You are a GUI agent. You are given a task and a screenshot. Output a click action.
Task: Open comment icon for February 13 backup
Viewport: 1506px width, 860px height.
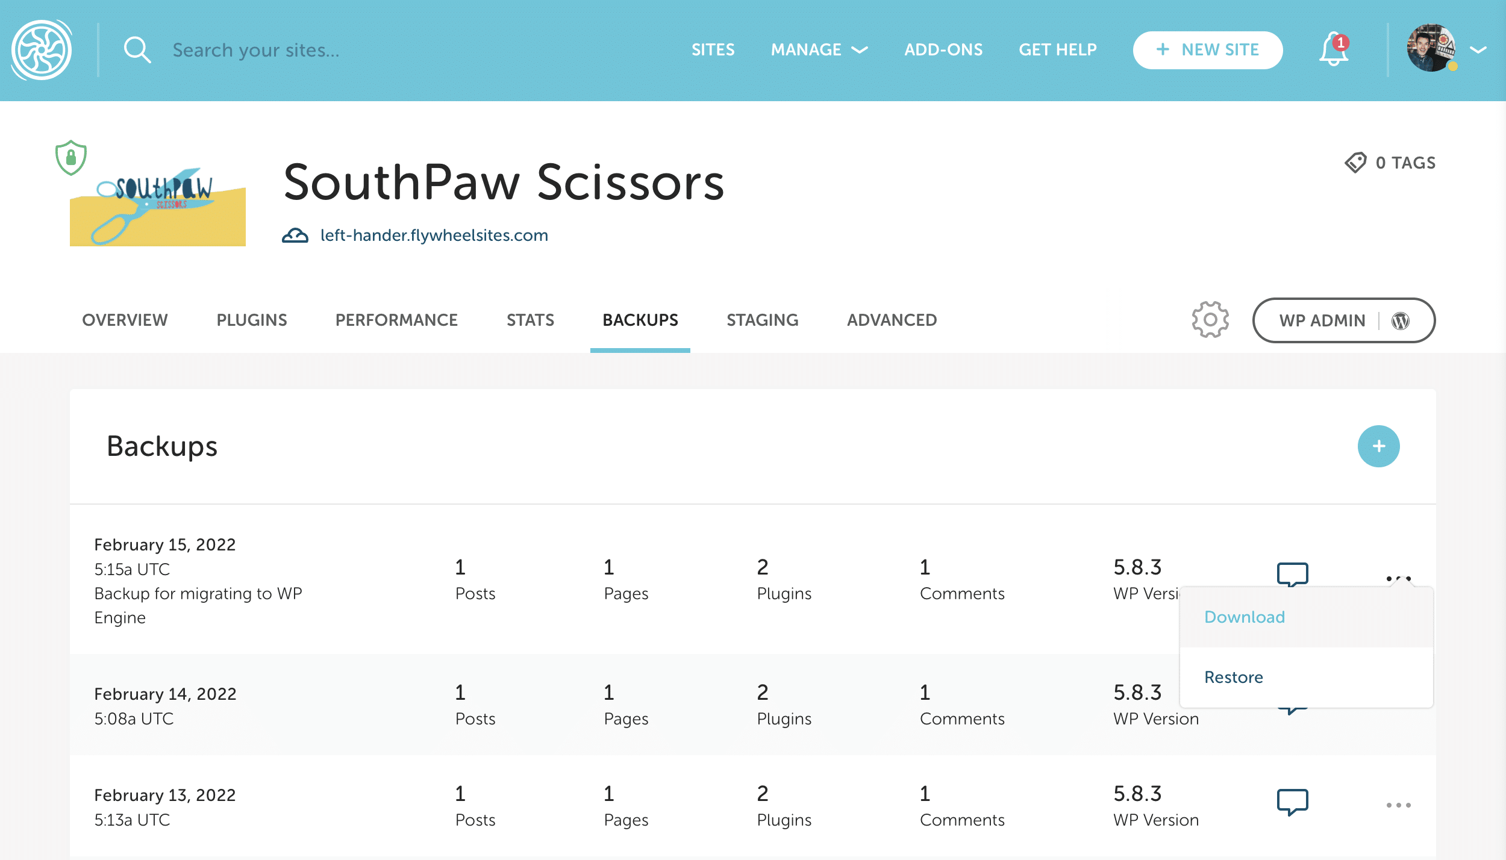tap(1292, 802)
